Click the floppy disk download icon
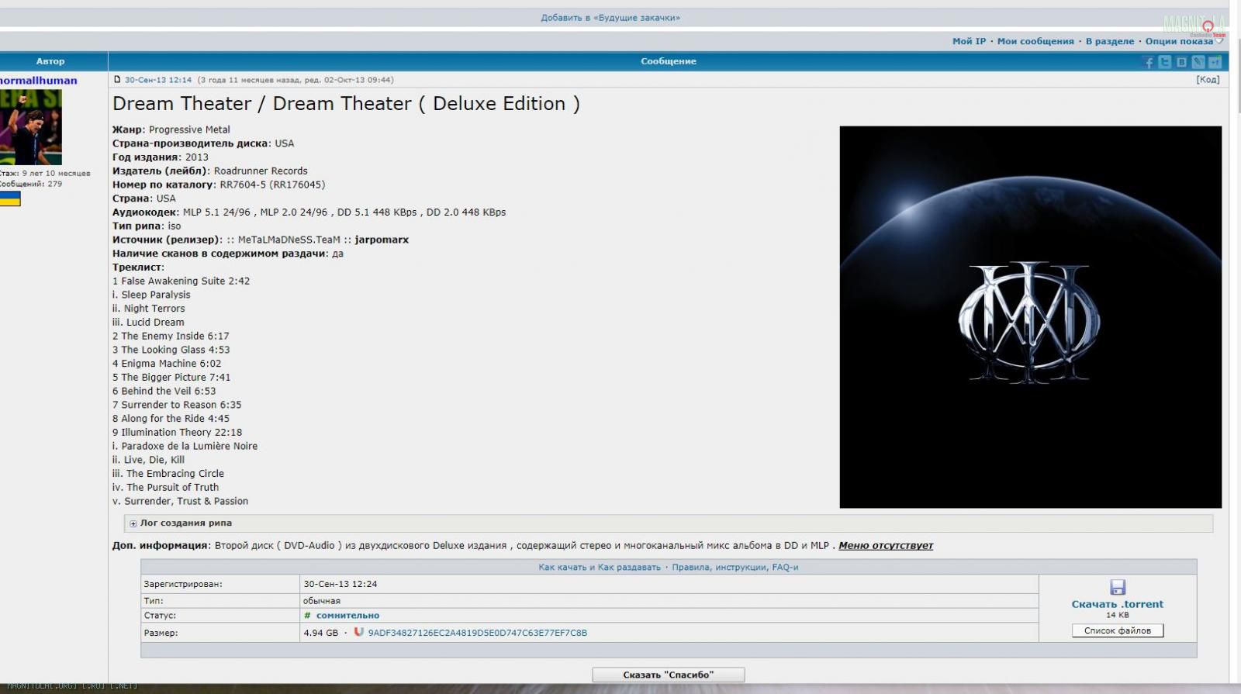1241x694 pixels. tap(1118, 588)
